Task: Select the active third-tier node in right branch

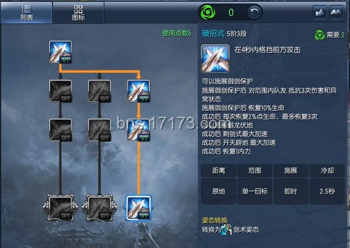Action: [139, 130]
